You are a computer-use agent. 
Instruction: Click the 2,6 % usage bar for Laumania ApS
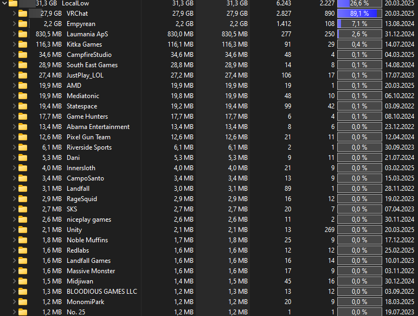(359, 34)
